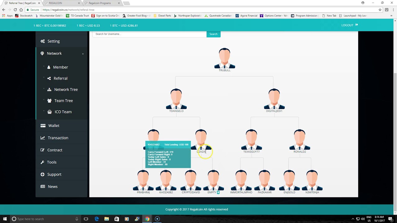Viewport: 397px width, 223px height.
Task: Open the Wallet section
Action: 62,126
